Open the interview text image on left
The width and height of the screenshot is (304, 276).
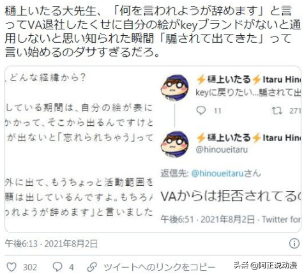pyautogui.click(x=79, y=149)
